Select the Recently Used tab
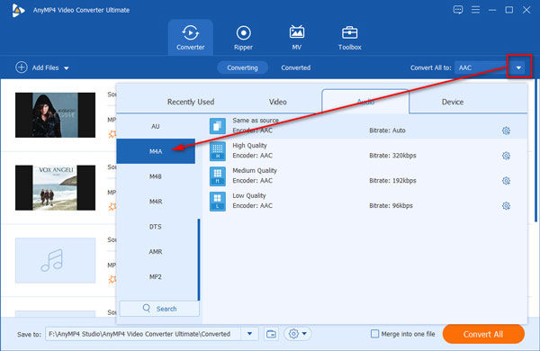 (191, 102)
